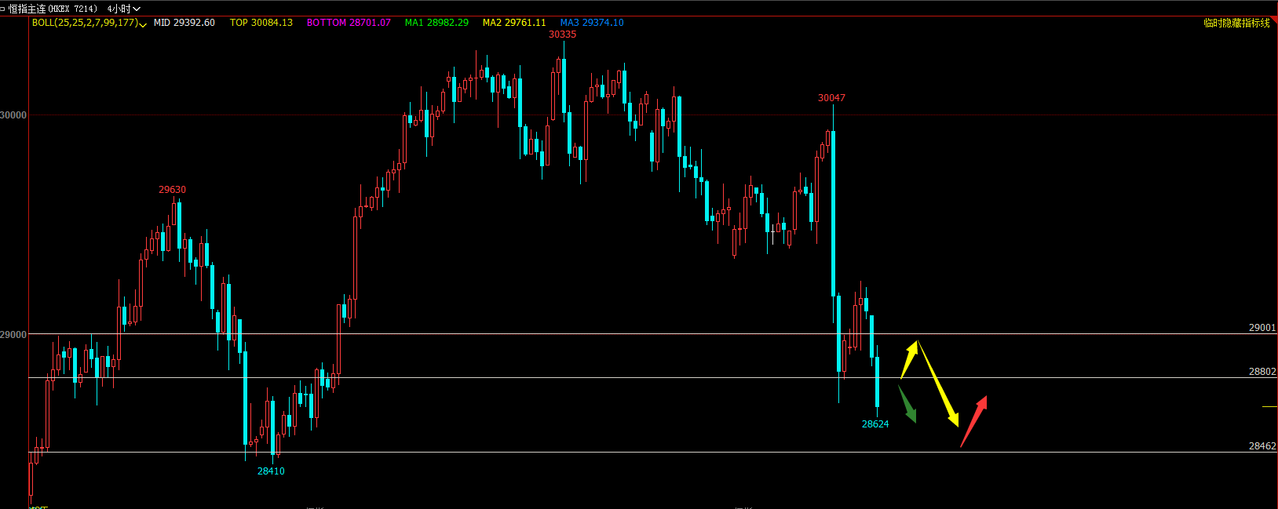Viewport: 1278px width, 509px height.
Task: Click the 29630 peak price label
Action: click(172, 190)
